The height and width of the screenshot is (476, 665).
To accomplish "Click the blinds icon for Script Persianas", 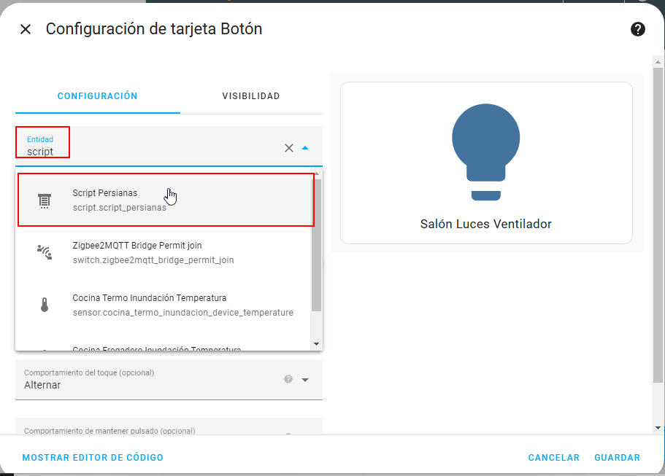I will 45,200.
